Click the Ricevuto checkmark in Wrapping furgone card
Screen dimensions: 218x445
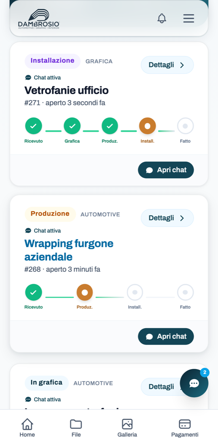33,292
